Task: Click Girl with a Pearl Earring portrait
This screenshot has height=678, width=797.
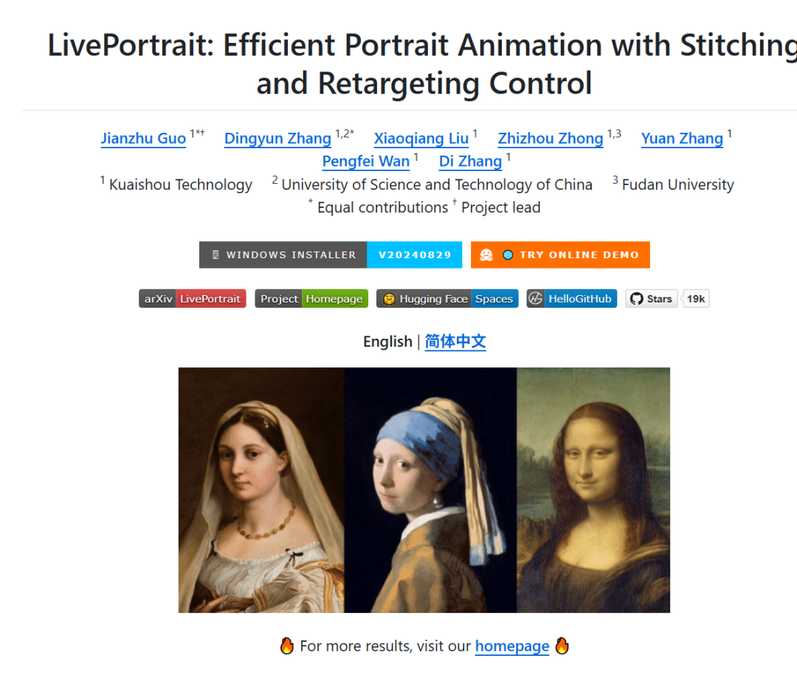Action: coord(430,490)
